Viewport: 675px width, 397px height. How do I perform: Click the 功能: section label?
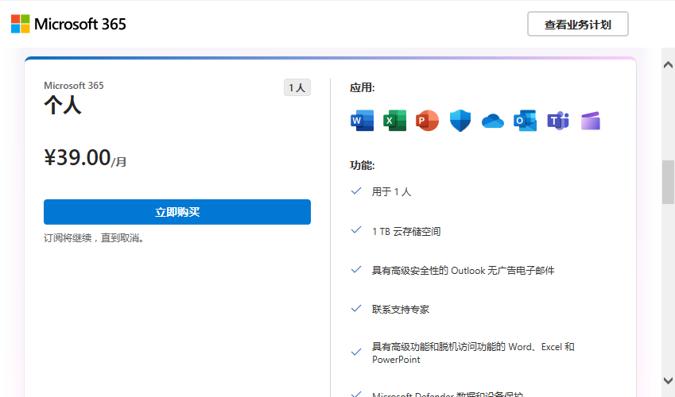coord(362,165)
